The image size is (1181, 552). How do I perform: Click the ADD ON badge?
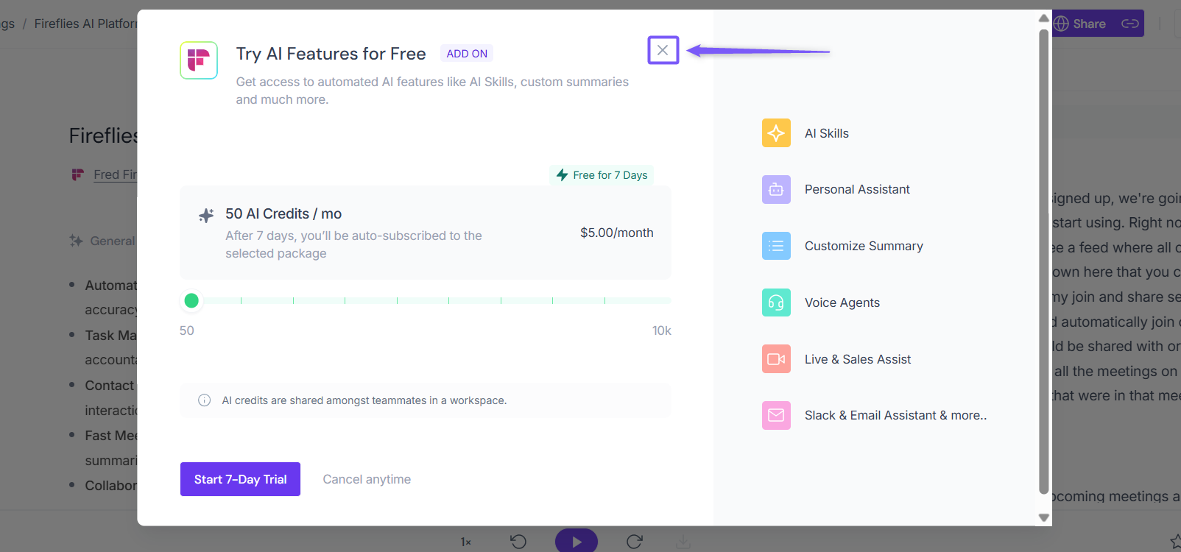[467, 54]
